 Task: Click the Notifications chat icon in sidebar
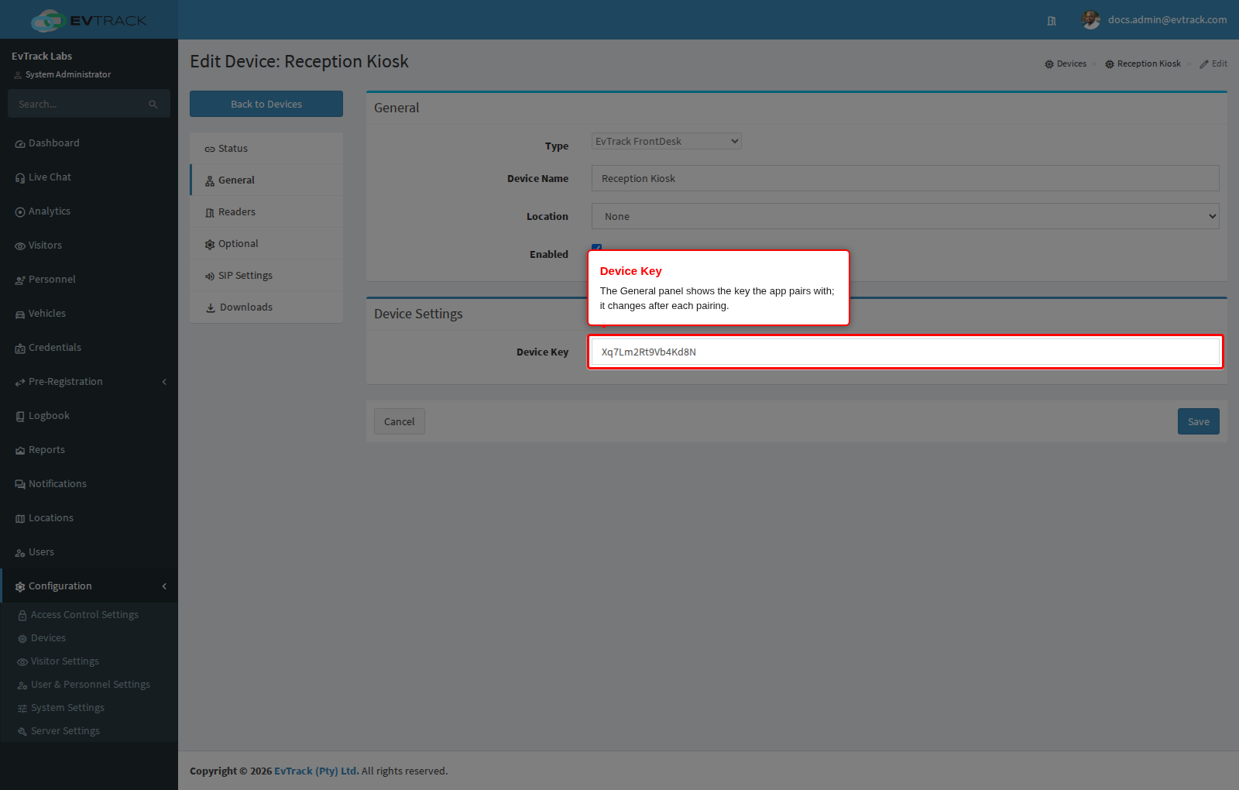pos(20,485)
